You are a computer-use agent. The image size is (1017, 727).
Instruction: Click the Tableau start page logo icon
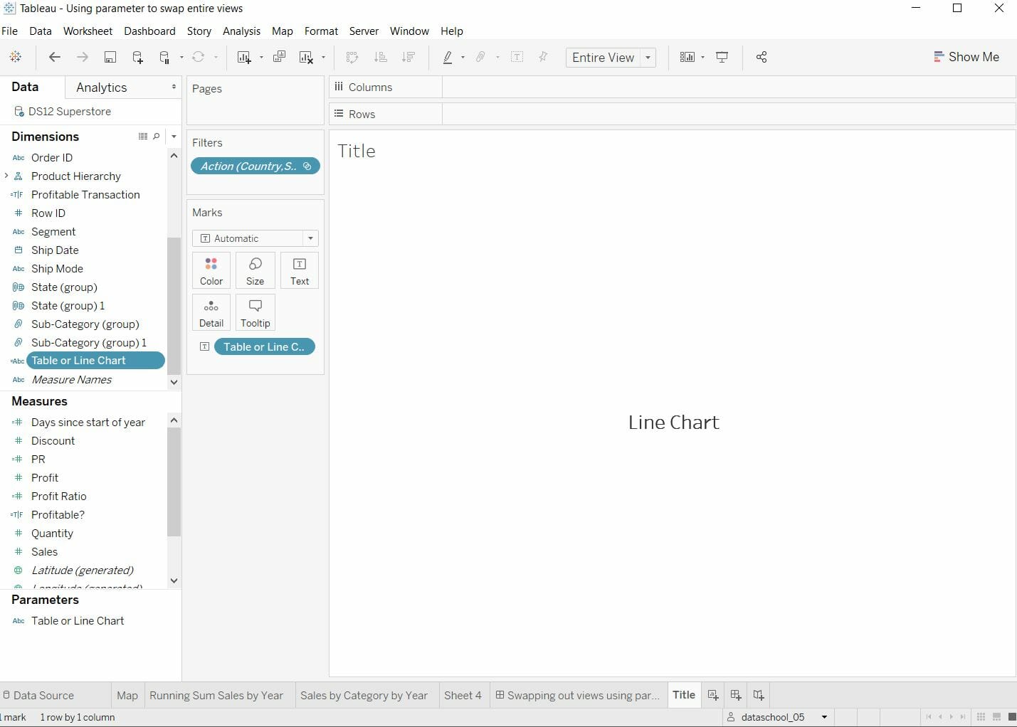coord(15,57)
